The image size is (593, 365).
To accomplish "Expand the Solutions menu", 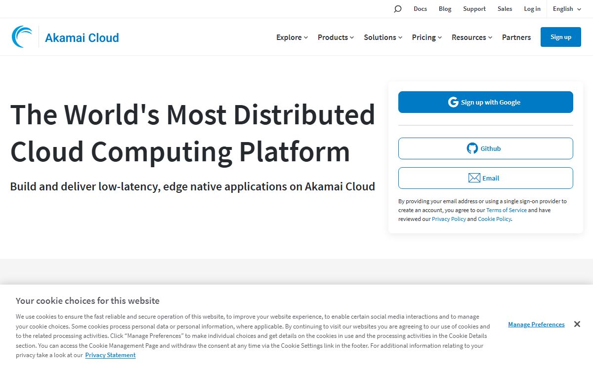I will click(x=383, y=37).
